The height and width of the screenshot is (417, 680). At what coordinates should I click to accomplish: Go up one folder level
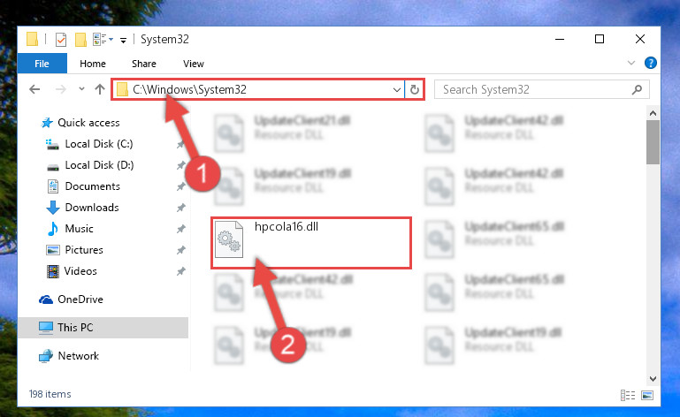click(100, 89)
